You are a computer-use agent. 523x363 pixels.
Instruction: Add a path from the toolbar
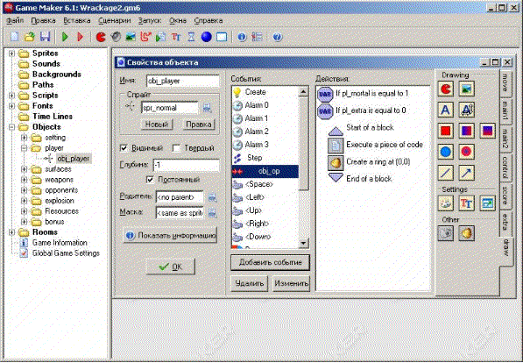pyautogui.click(x=145, y=37)
